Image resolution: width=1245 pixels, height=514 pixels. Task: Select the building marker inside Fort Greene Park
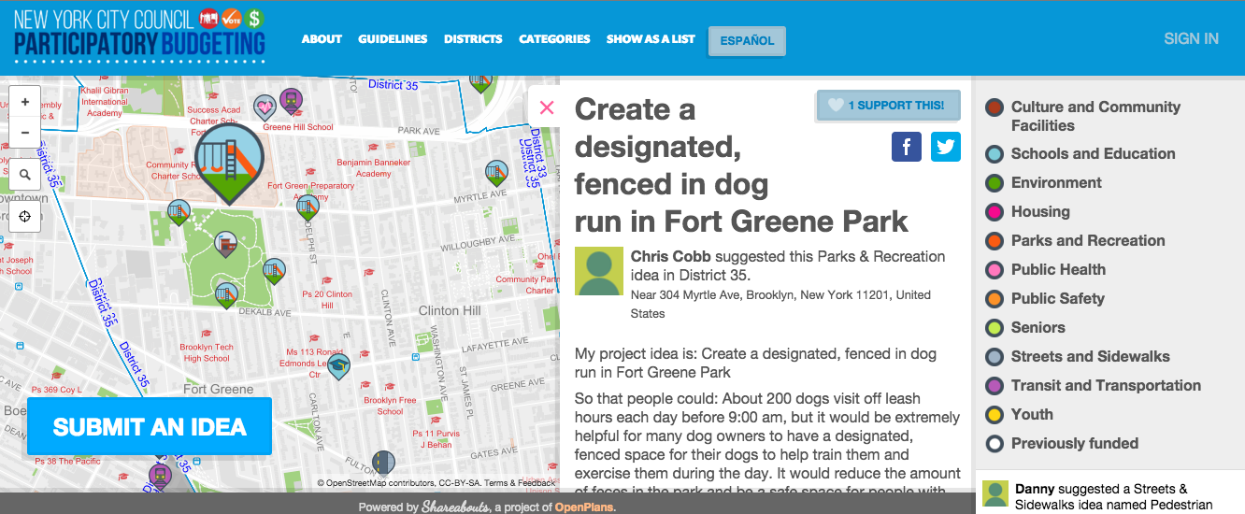225,246
